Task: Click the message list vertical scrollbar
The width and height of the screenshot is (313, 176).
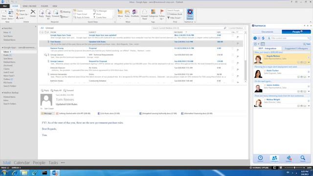Action: (246, 57)
